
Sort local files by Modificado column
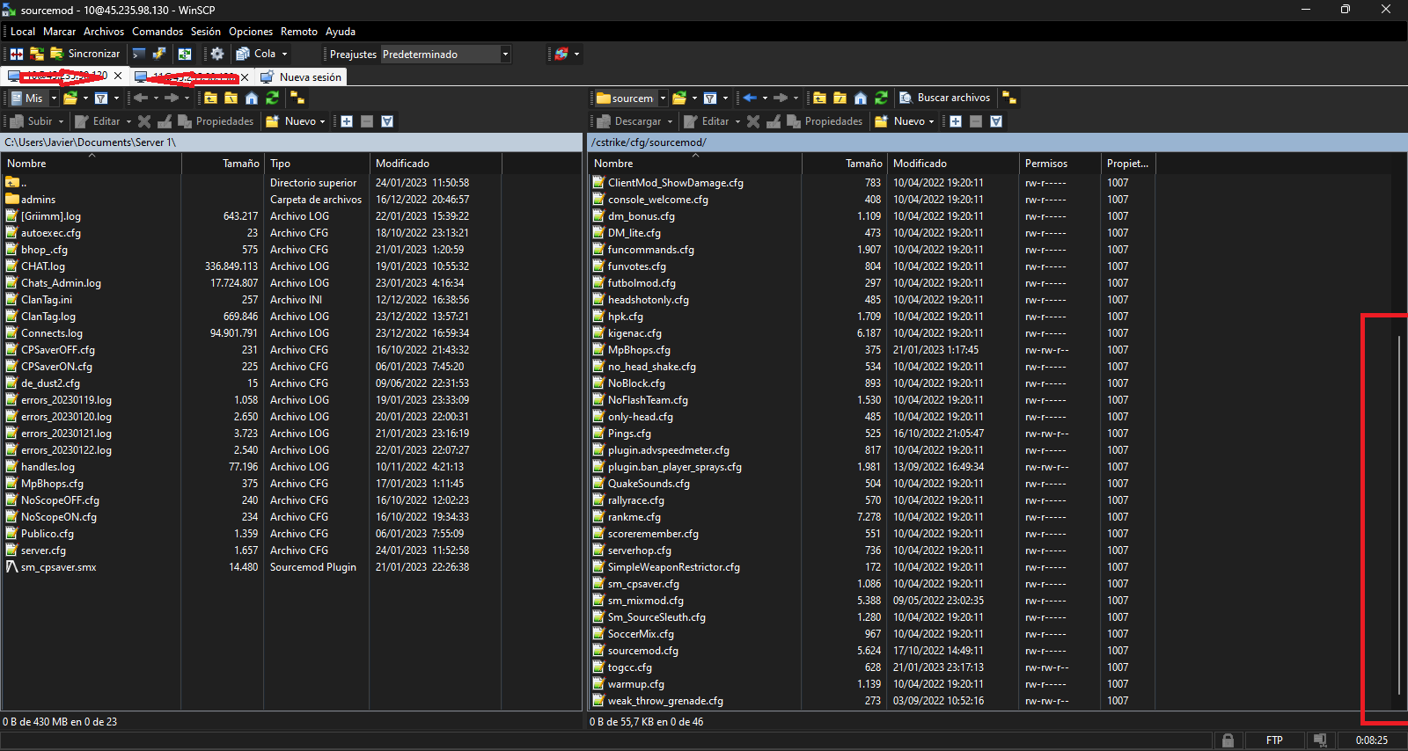point(402,164)
